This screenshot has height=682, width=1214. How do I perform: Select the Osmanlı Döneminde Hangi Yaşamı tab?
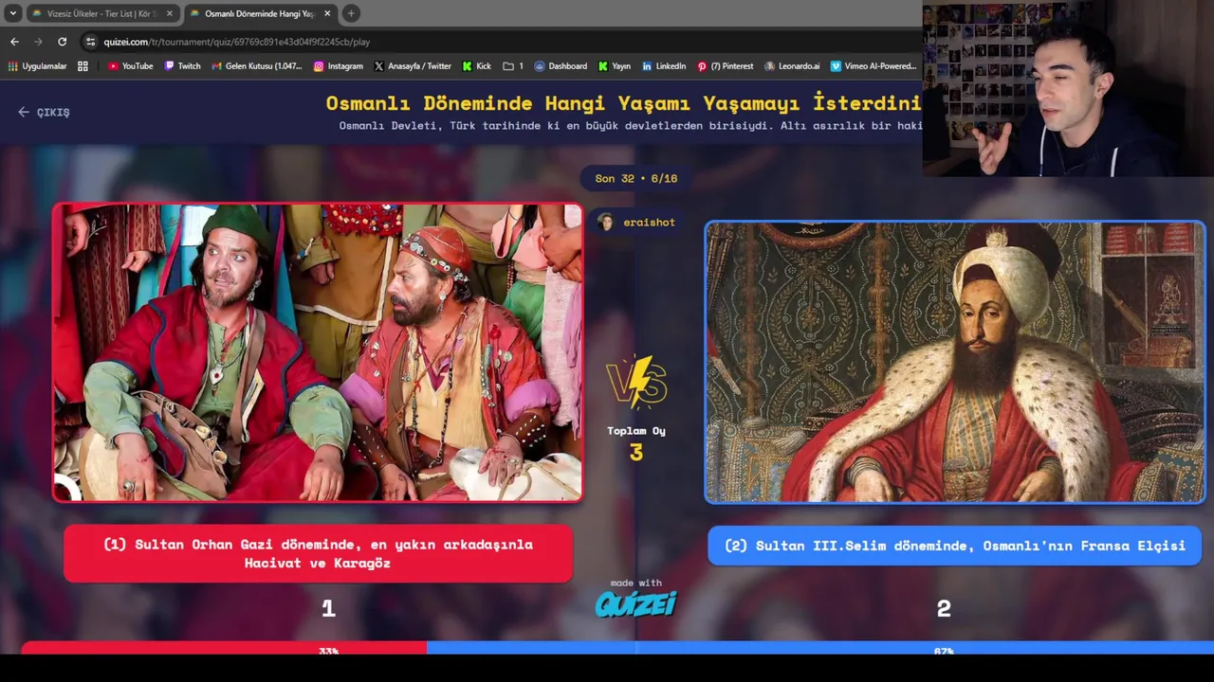pyautogui.click(x=260, y=13)
